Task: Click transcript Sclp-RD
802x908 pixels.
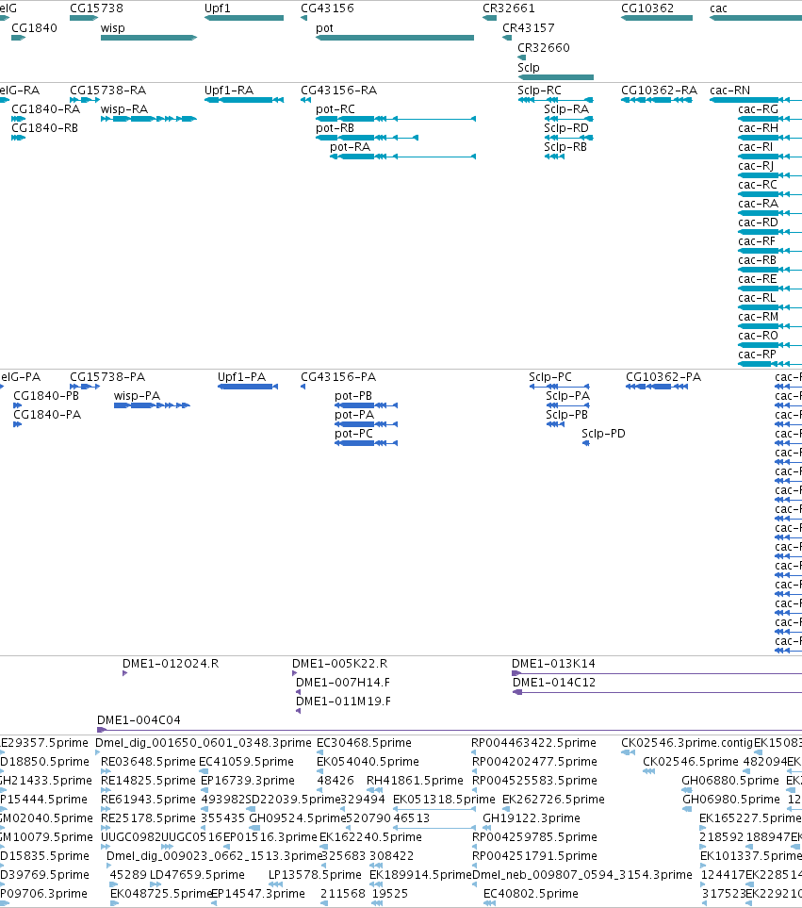Action: click(x=569, y=138)
